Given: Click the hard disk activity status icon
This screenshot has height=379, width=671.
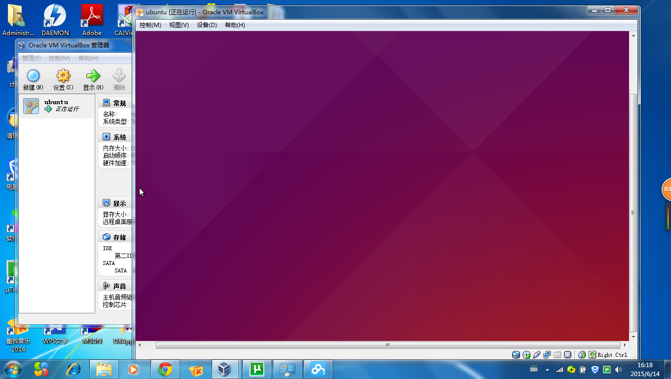Looking at the screenshot, I should [x=516, y=355].
